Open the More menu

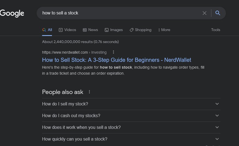(x=164, y=30)
